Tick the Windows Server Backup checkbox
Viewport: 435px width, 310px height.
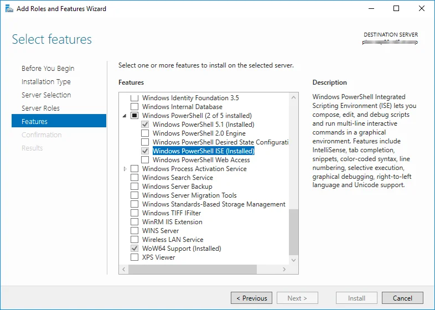tap(134, 187)
